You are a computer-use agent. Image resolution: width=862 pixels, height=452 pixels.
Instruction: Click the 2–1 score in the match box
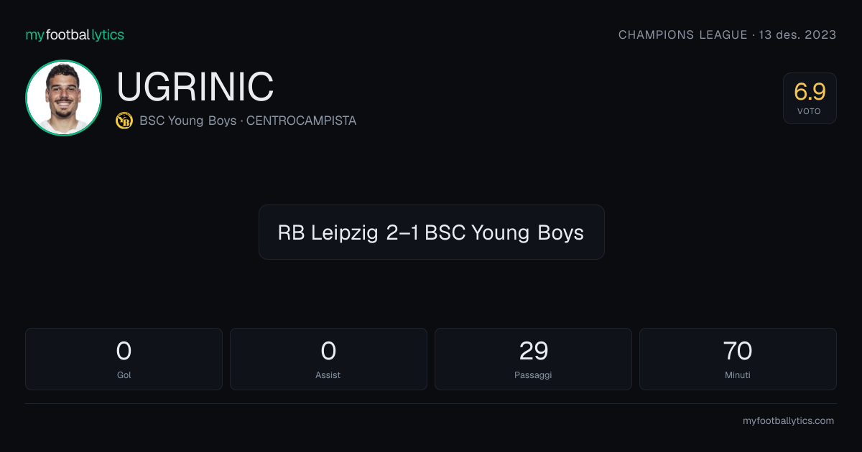(402, 232)
